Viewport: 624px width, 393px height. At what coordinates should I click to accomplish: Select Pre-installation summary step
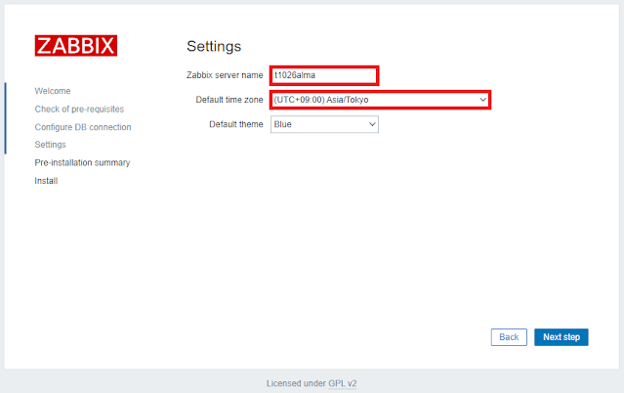82,162
